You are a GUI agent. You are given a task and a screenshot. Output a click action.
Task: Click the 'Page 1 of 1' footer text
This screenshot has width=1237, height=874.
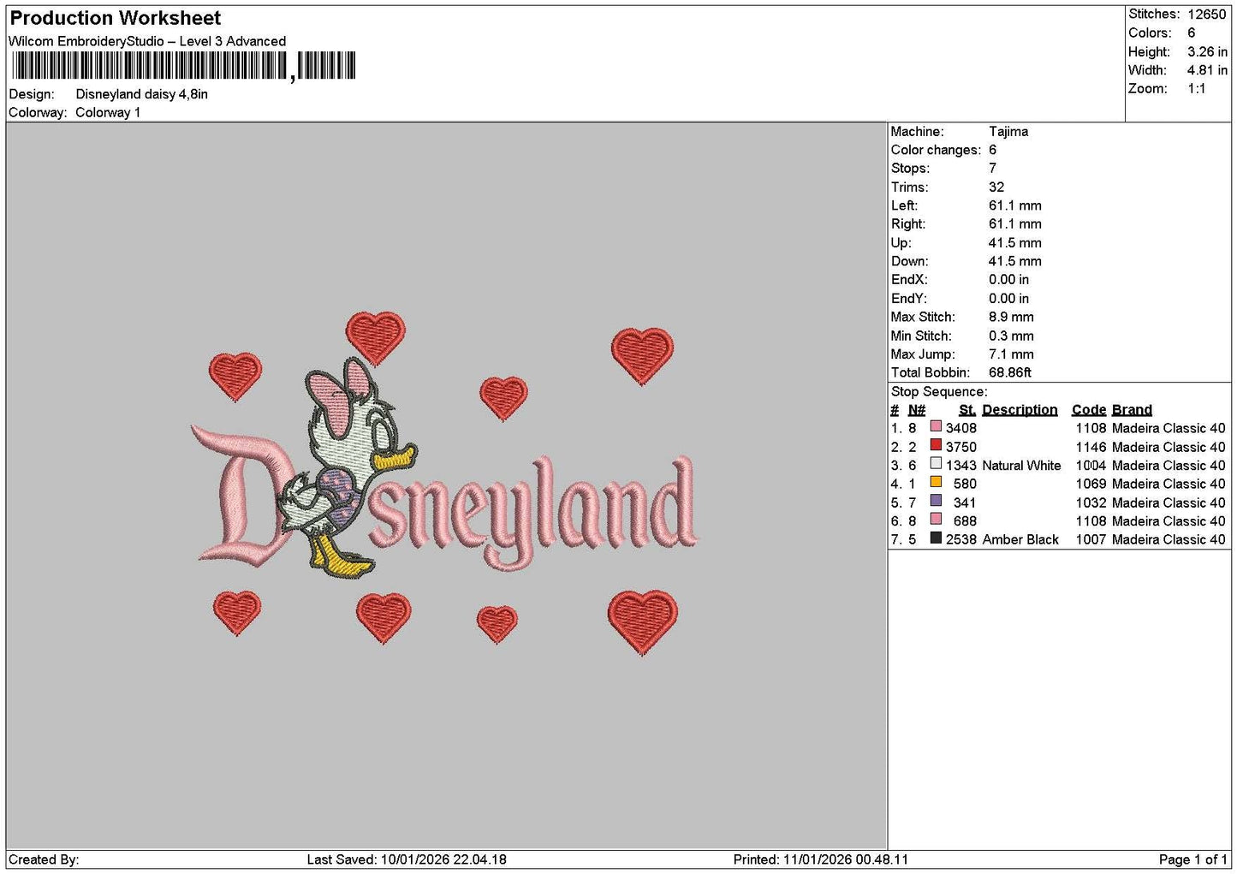[1192, 859]
